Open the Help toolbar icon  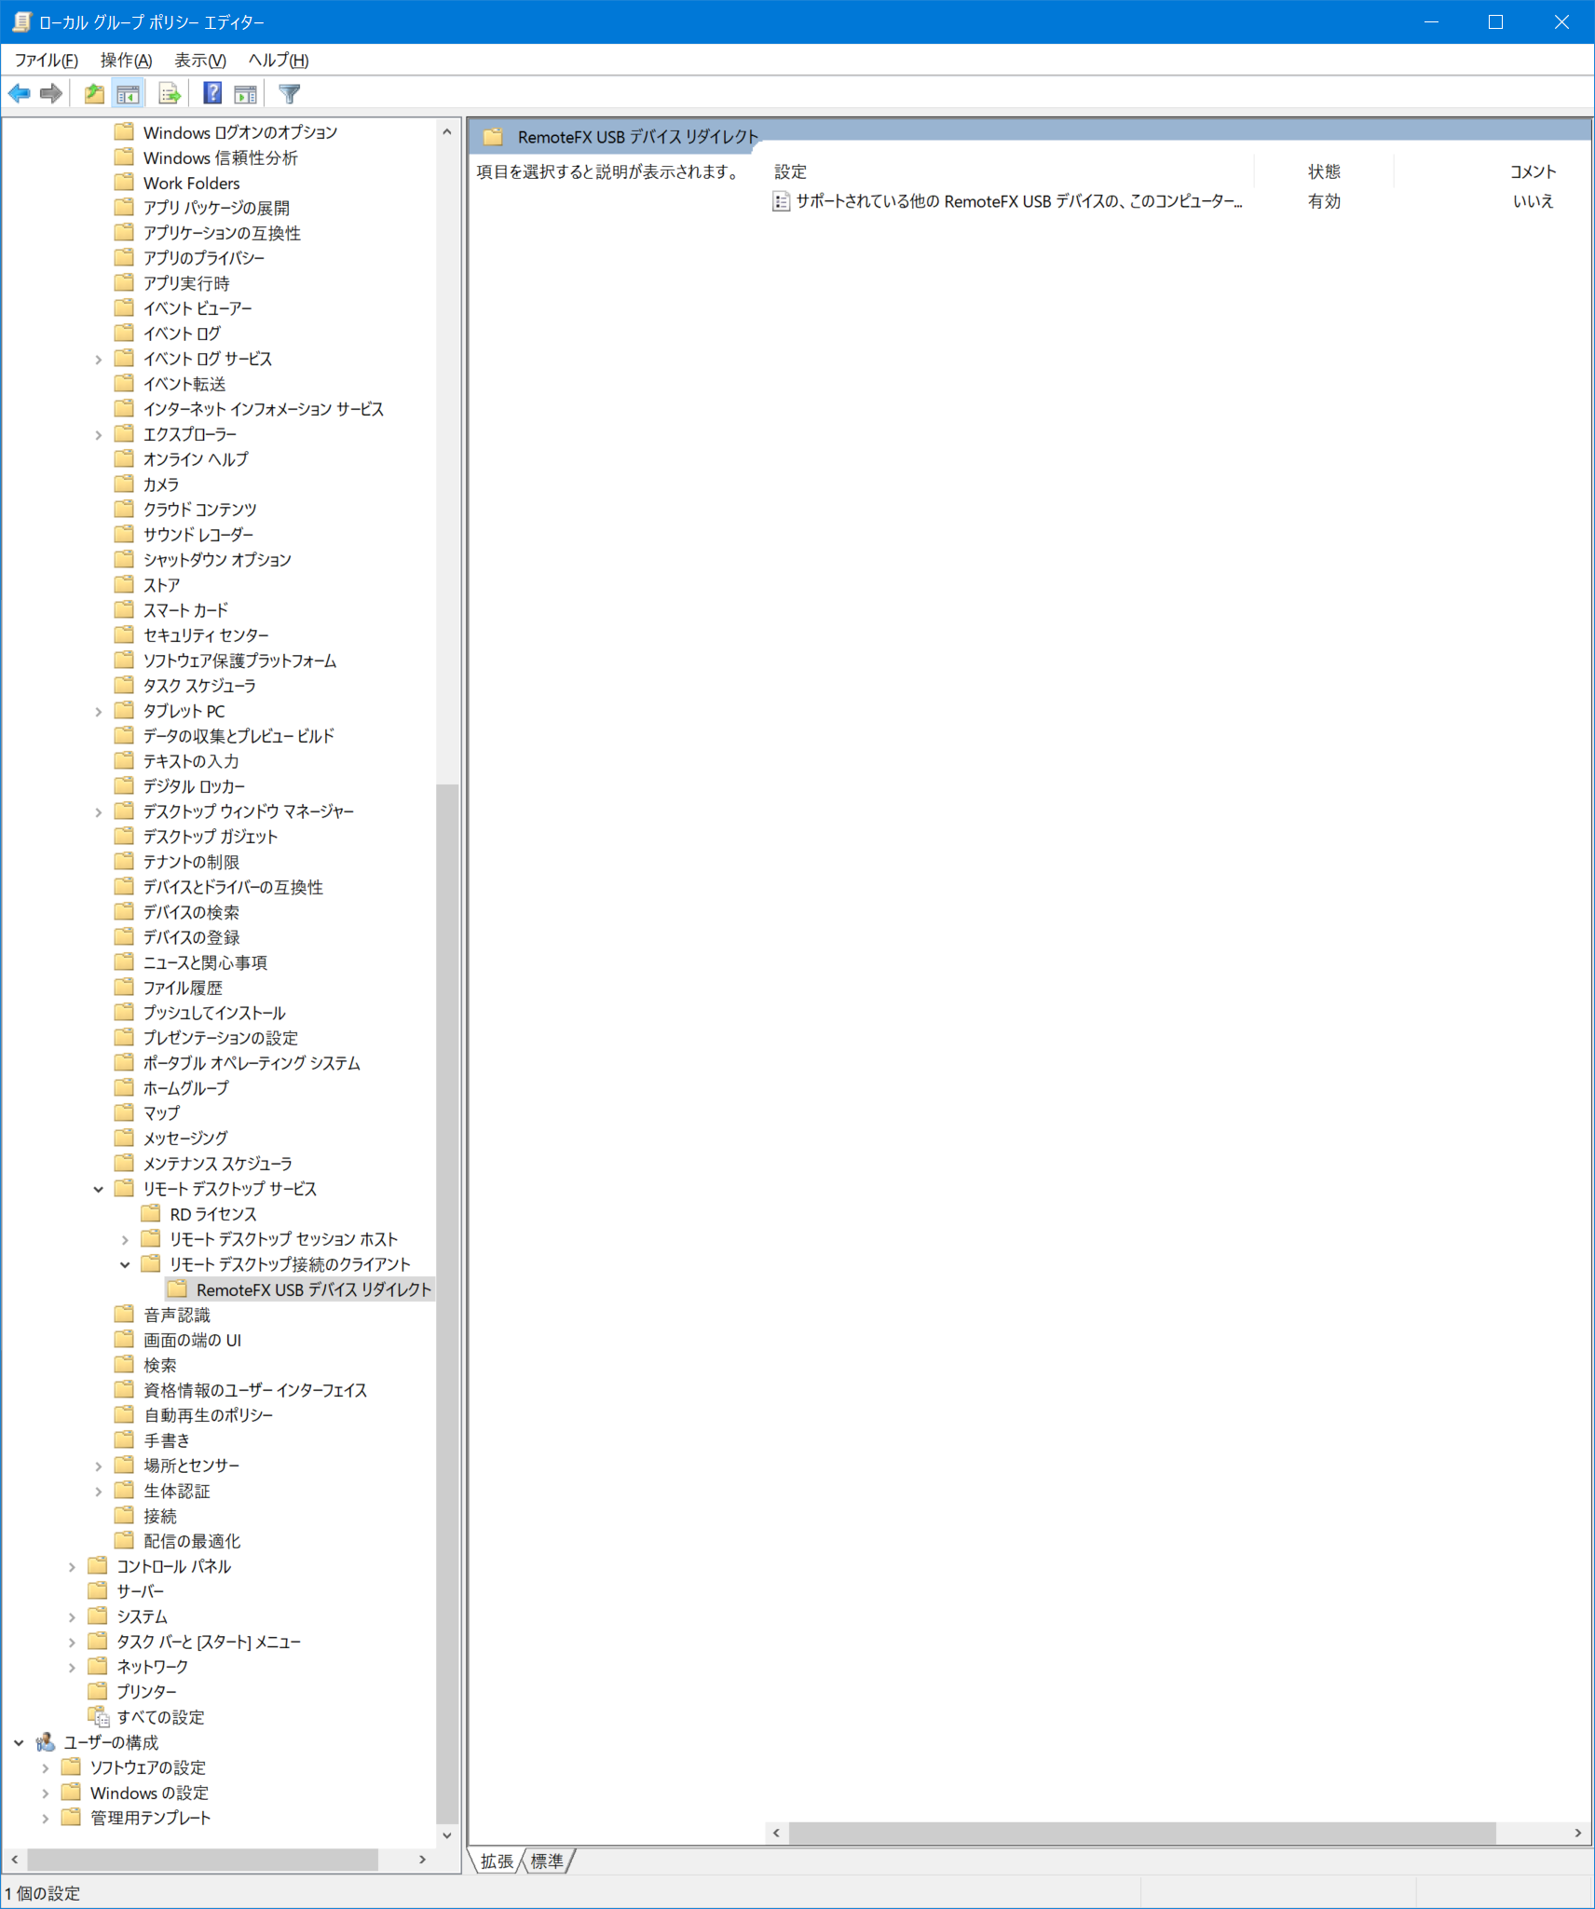pos(212,94)
